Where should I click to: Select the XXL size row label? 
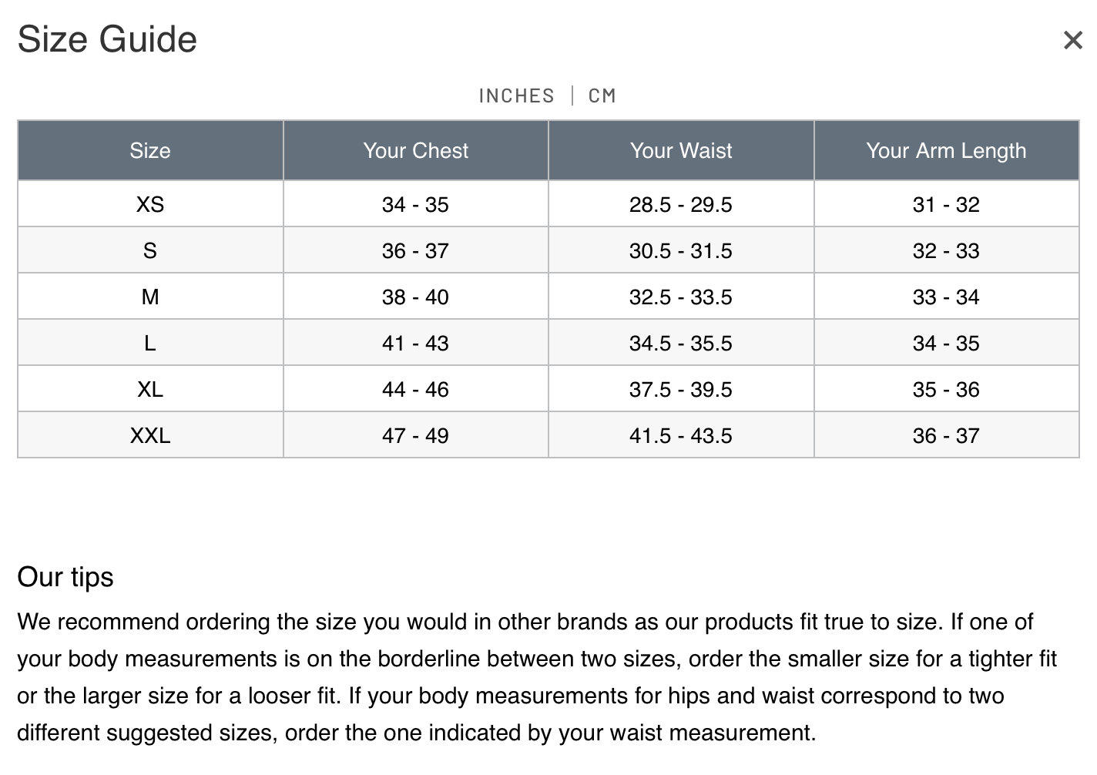(150, 435)
